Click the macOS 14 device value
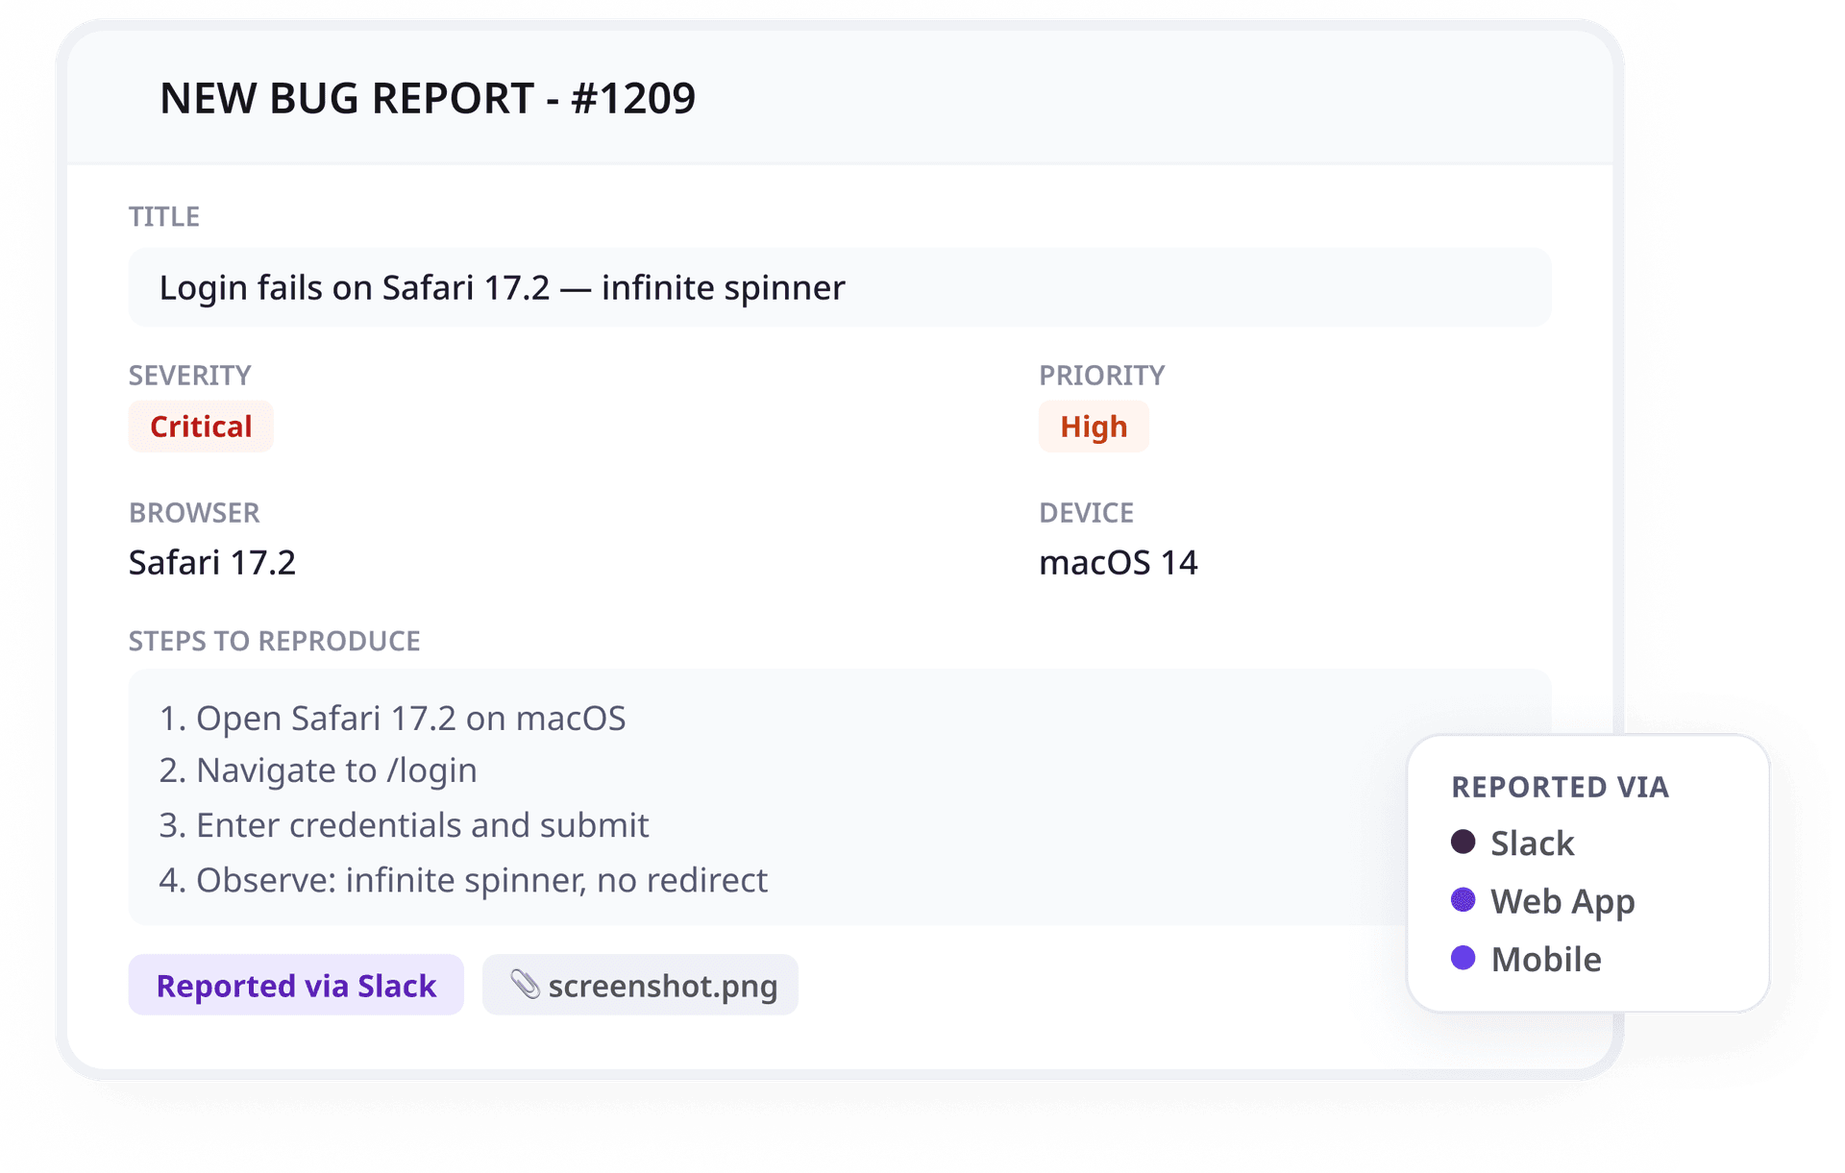The height and width of the screenshot is (1173, 1845). coord(1119,562)
